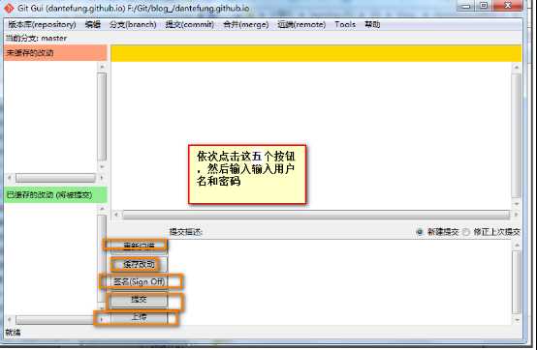Close the Git Gui window
Image resolution: width=537 pixels, height=350 pixels.
point(508,6)
